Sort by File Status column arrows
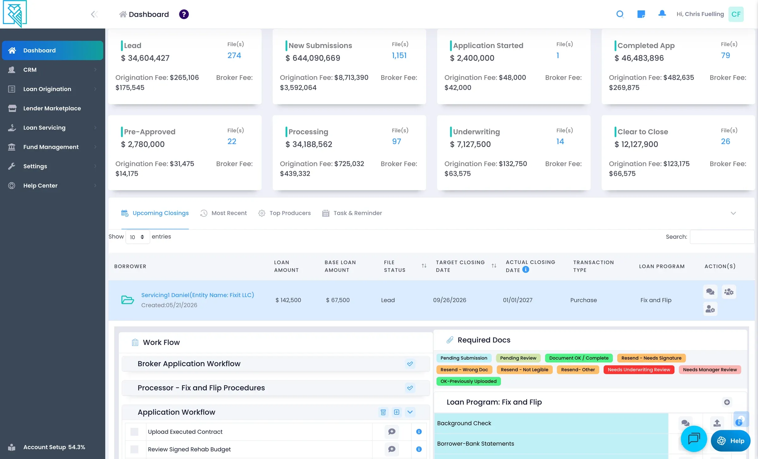The height and width of the screenshot is (459, 758). pyautogui.click(x=424, y=266)
